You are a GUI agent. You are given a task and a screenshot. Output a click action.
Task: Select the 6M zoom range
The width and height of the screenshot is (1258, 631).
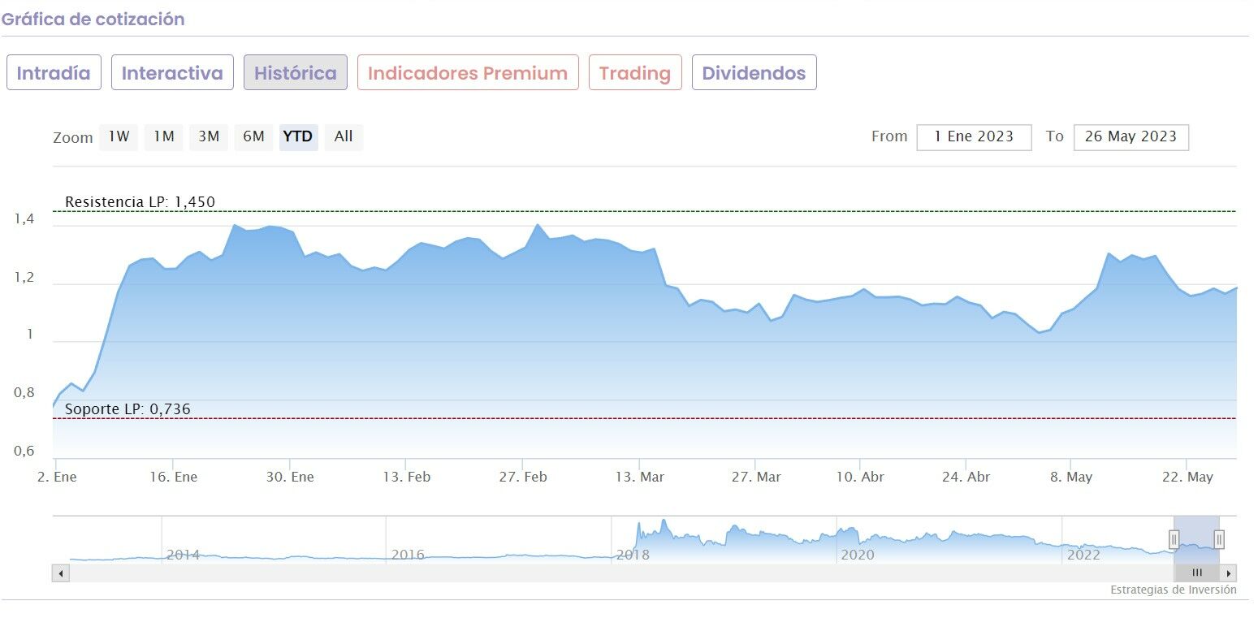point(254,137)
